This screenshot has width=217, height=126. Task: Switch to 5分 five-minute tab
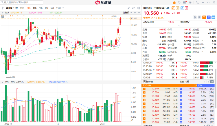coord(52,8)
